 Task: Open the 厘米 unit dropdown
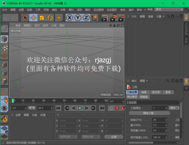click(x=175, y=108)
